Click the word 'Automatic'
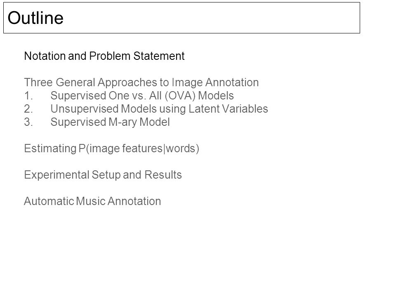This screenshot has height=297, width=396. tap(49, 201)
